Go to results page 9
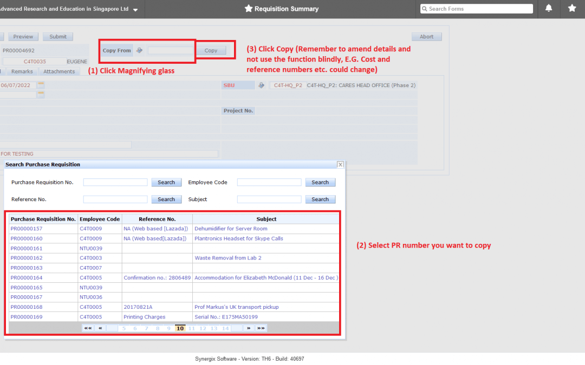This screenshot has width=585, height=365. tap(168, 329)
